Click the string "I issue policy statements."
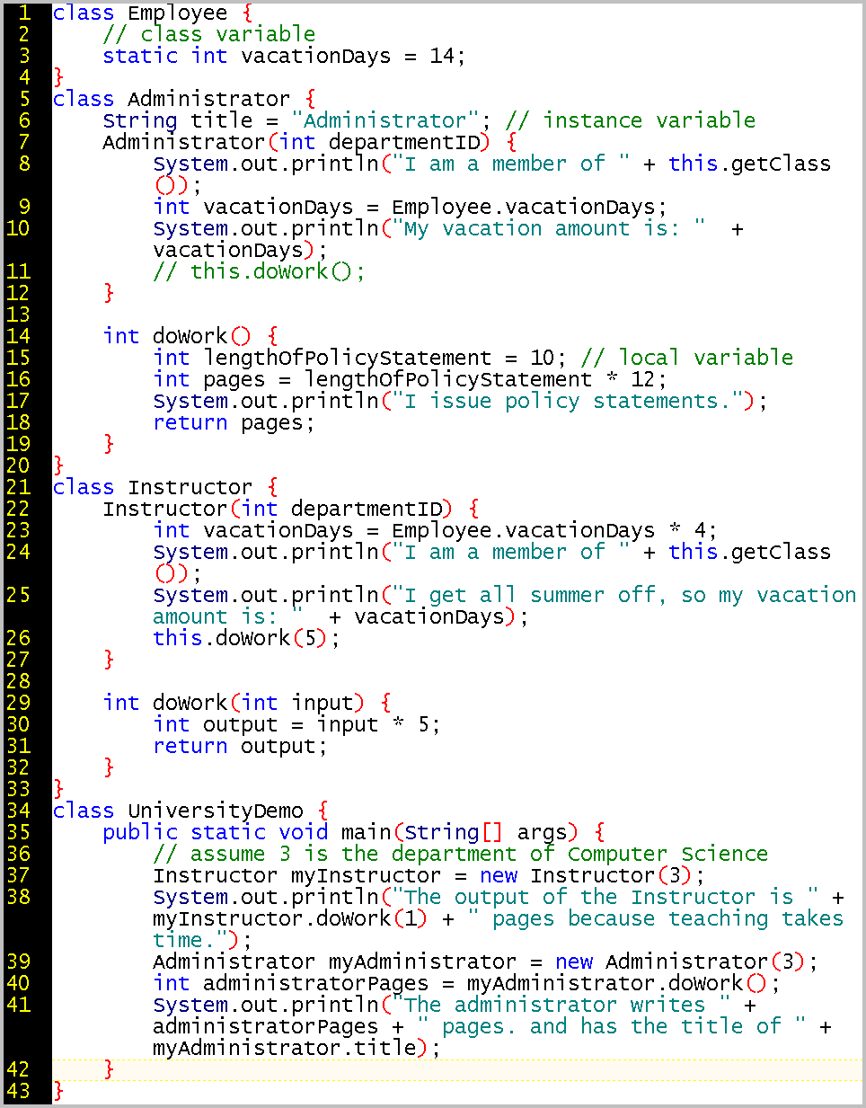The height and width of the screenshot is (1108, 866). (x=568, y=402)
